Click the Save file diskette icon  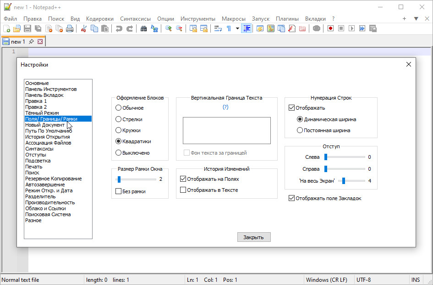[27, 28]
